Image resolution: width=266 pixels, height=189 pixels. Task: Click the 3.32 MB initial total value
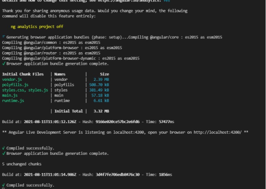click(x=101, y=111)
